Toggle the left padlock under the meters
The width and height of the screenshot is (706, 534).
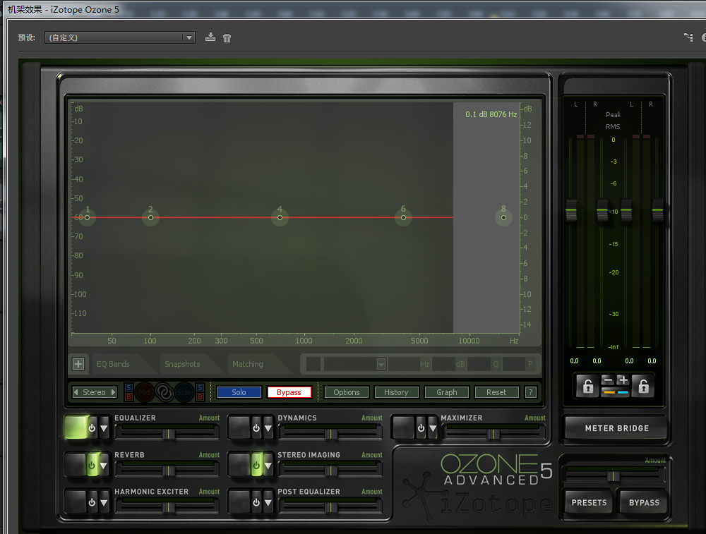tap(587, 386)
